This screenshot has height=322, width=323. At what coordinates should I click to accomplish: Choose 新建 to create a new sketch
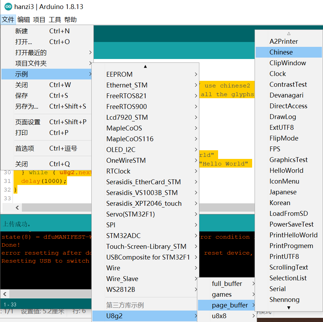22,31
